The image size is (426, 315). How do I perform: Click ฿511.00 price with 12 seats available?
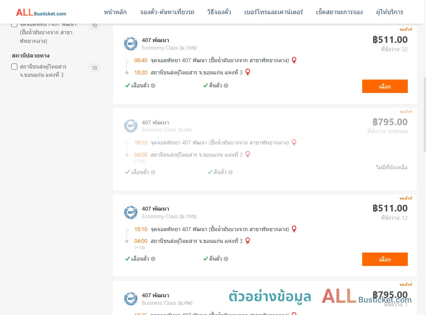click(x=390, y=208)
